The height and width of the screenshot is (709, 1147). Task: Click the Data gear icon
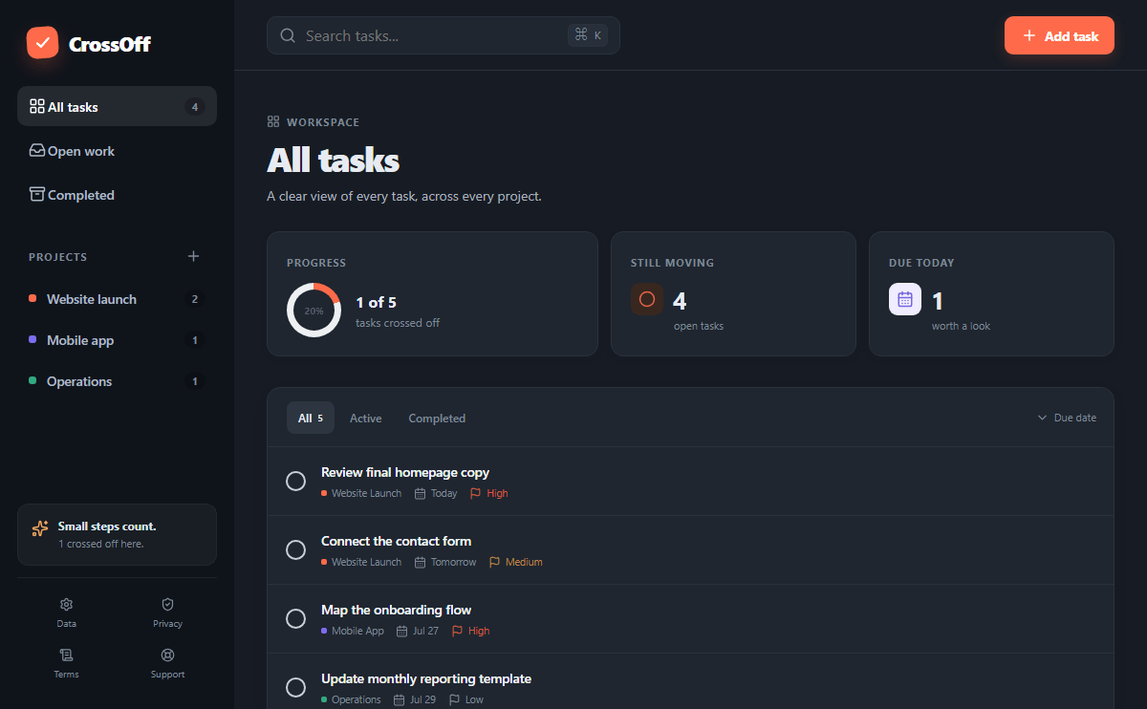pos(66,604)
